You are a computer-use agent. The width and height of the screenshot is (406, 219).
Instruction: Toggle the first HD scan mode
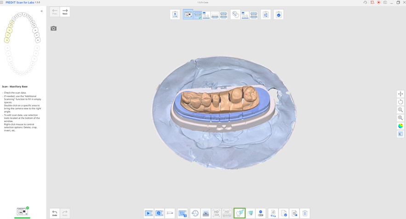[216, 213]
